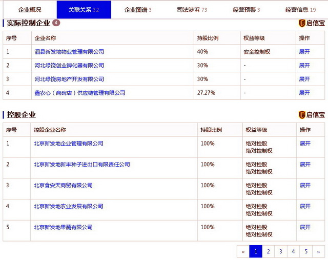Click the 27.27% shareholding value
The height and width of the screenshot is (260, 328).
[x=206, y=93]
